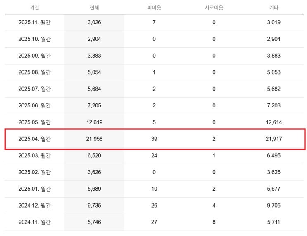Select the 2025.08. 월간 row label
The width and height of the screenshot is (307, 236).
(x=34, y=72)
